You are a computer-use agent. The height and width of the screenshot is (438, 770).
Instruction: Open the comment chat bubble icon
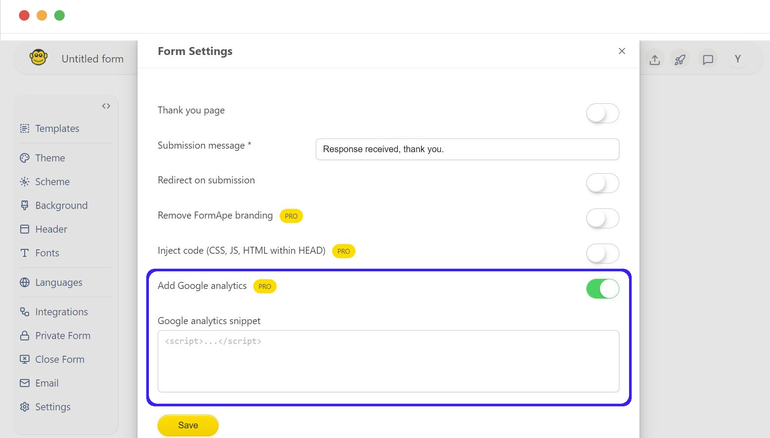coord(708,59)
